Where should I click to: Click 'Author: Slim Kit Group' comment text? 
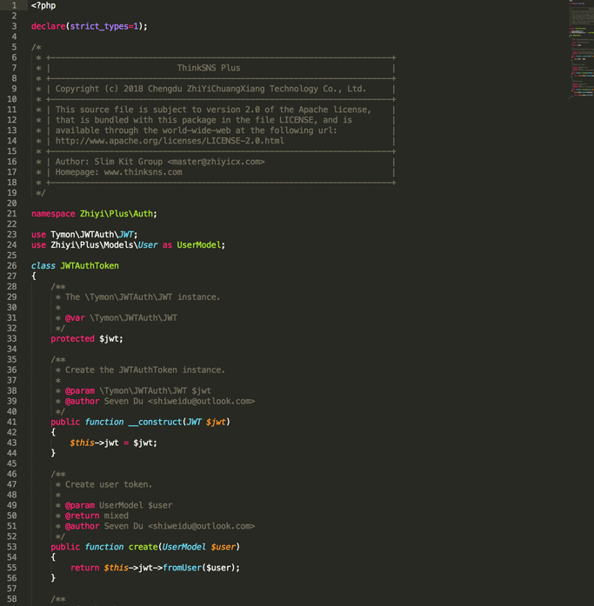109,162
